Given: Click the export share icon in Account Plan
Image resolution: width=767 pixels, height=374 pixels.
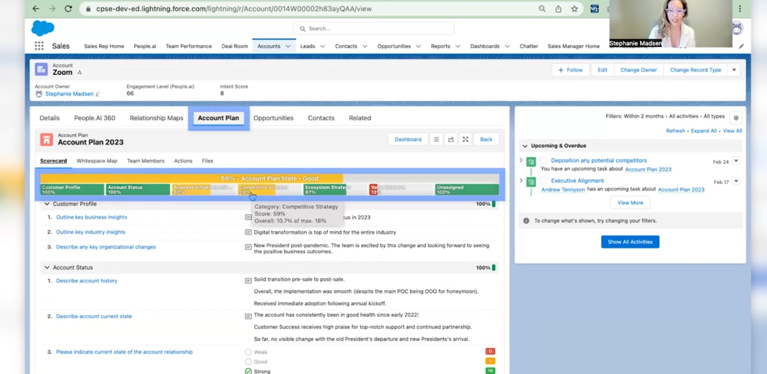Looking at the screenshot, I should [451, 139].
